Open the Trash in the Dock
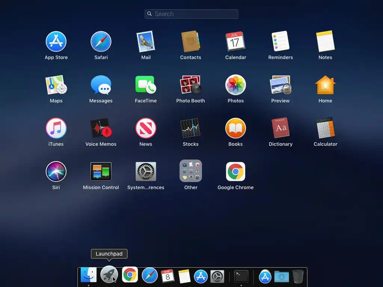 point(298,276)
